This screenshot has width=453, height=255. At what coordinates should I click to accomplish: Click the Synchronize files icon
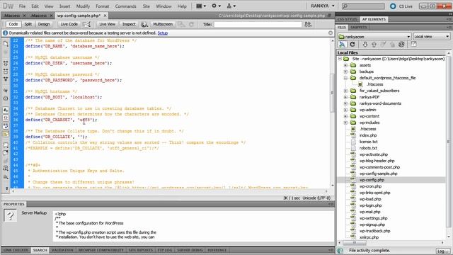pyautogui.click(x=401, y=44)
